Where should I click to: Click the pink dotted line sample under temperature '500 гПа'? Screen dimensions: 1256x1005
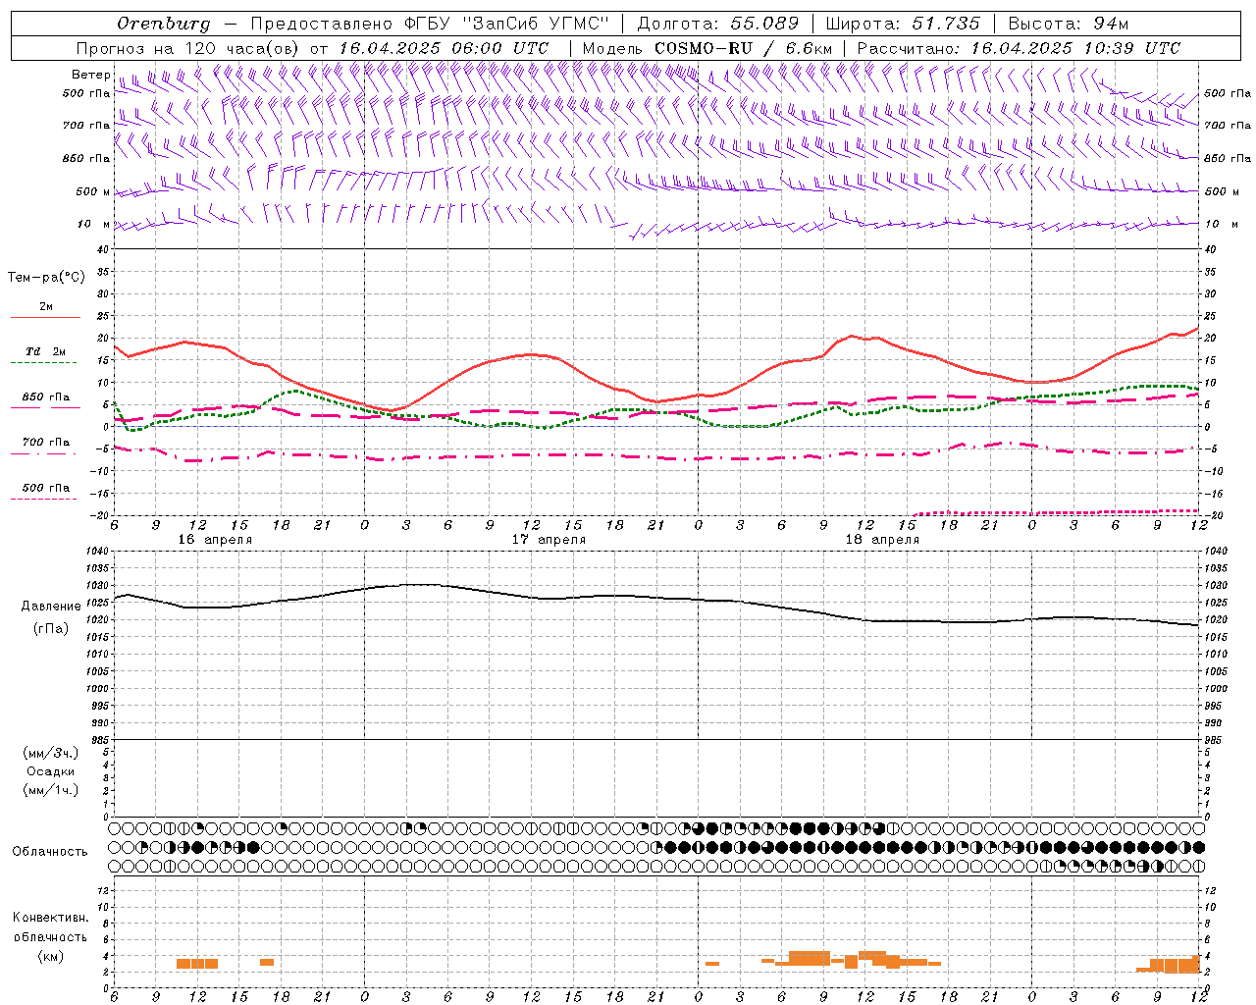coord(43,499)
